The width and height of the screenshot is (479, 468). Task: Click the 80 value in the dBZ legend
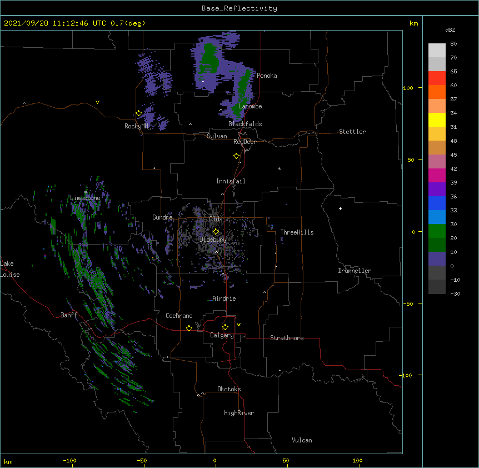pos(453,44)
